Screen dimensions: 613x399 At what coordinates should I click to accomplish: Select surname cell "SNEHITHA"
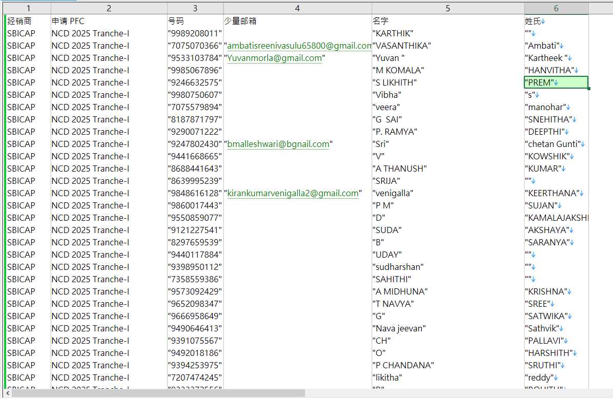[x=556, y=119]
